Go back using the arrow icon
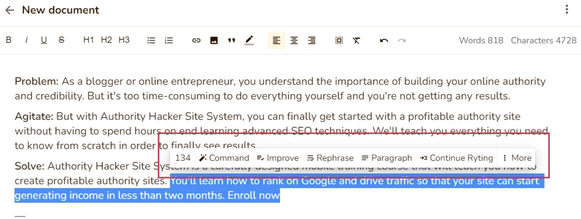The width and height of the screenshot is (581, 219). click(x=10, y=10)
